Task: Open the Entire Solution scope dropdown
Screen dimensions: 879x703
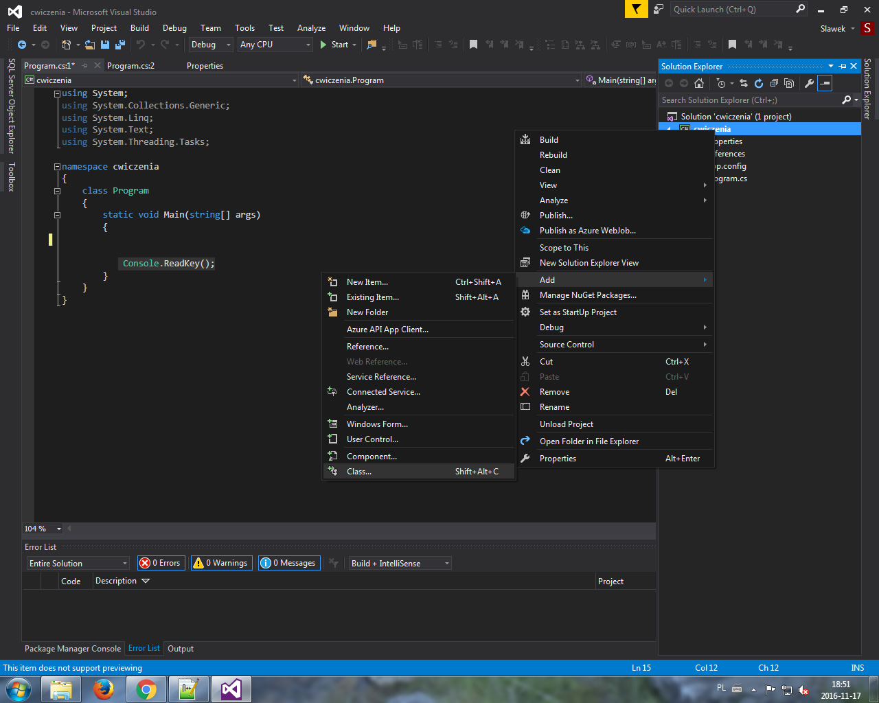Action: (x=78, y=564)
